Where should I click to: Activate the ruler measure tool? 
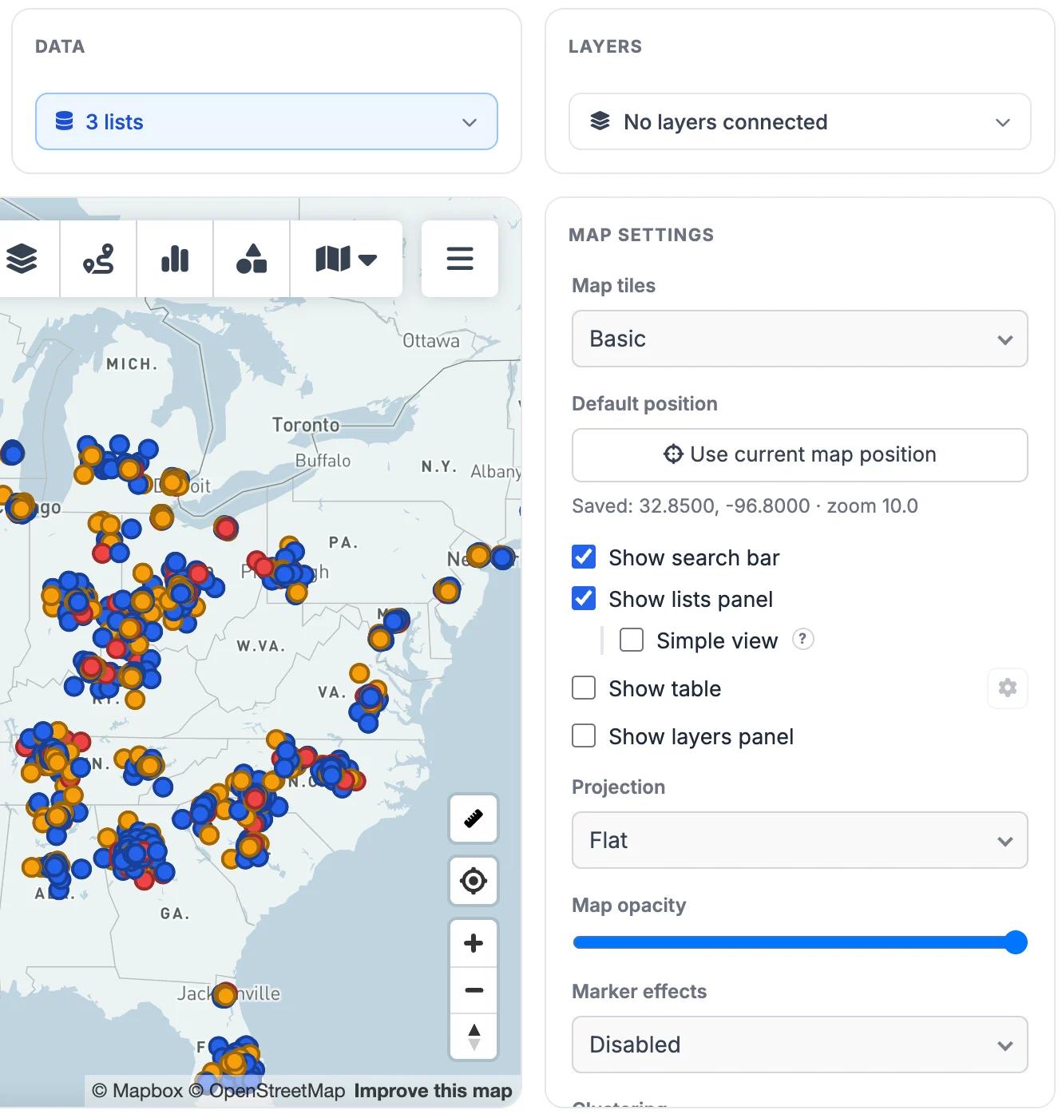(x=474, y=819)
